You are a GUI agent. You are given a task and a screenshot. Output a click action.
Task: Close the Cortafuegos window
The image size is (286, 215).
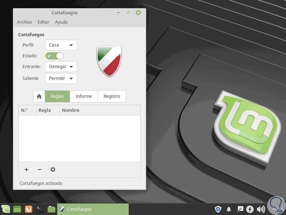[x=138, y=13]
